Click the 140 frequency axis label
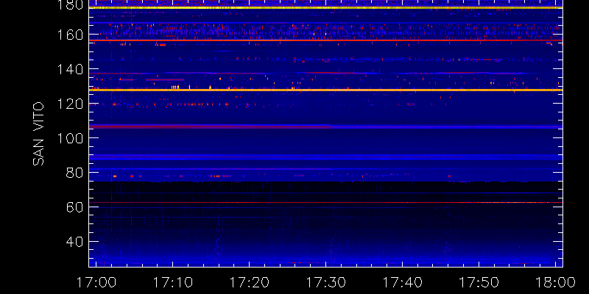This screenshot has height=294, width=589. click(x=70, y=69)
